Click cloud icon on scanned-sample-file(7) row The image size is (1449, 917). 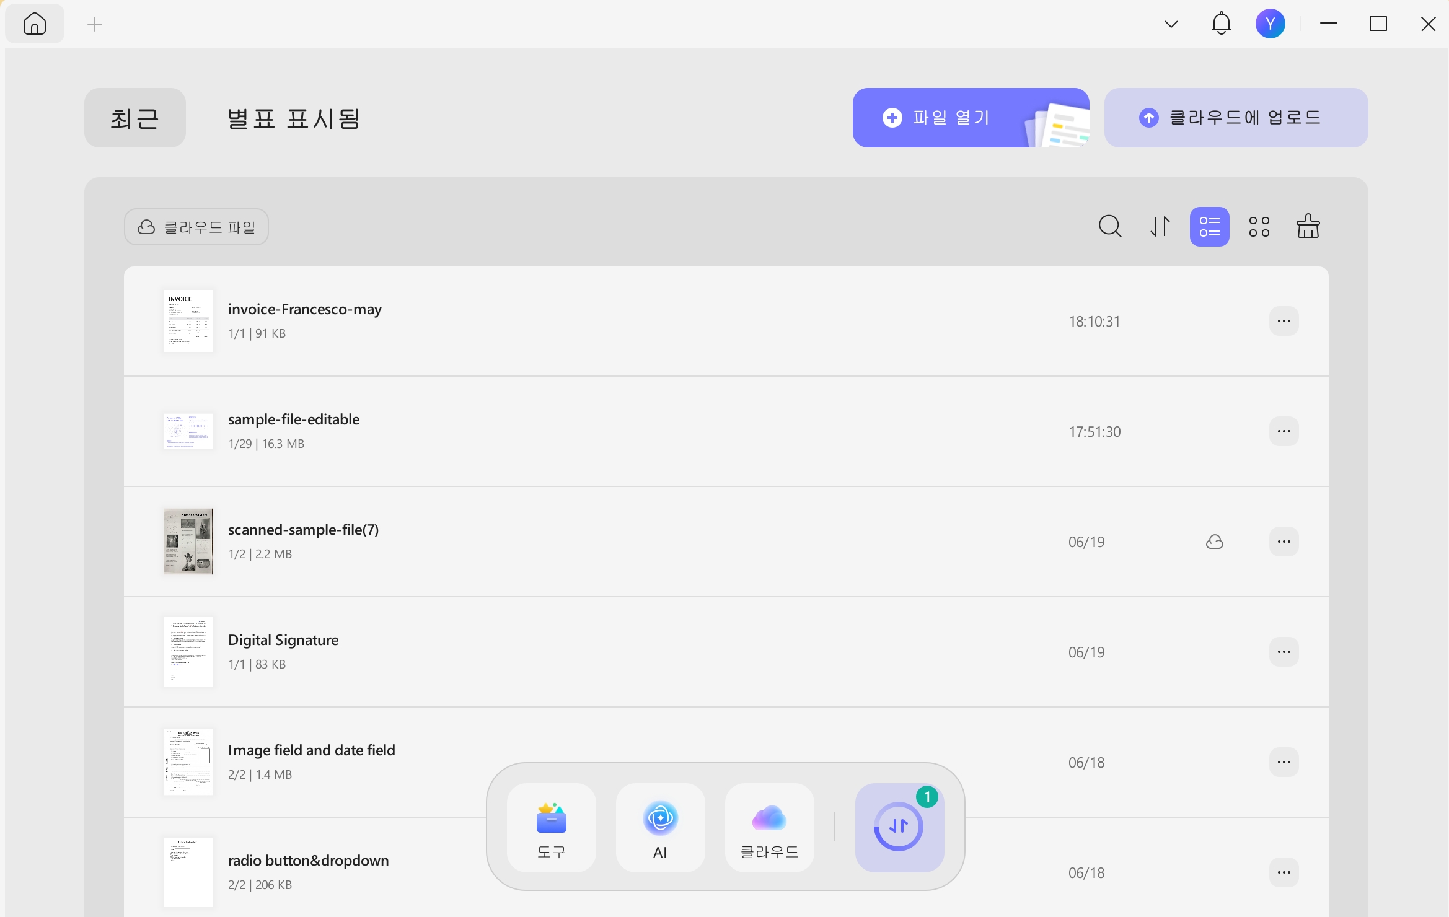pos(1215,542)
